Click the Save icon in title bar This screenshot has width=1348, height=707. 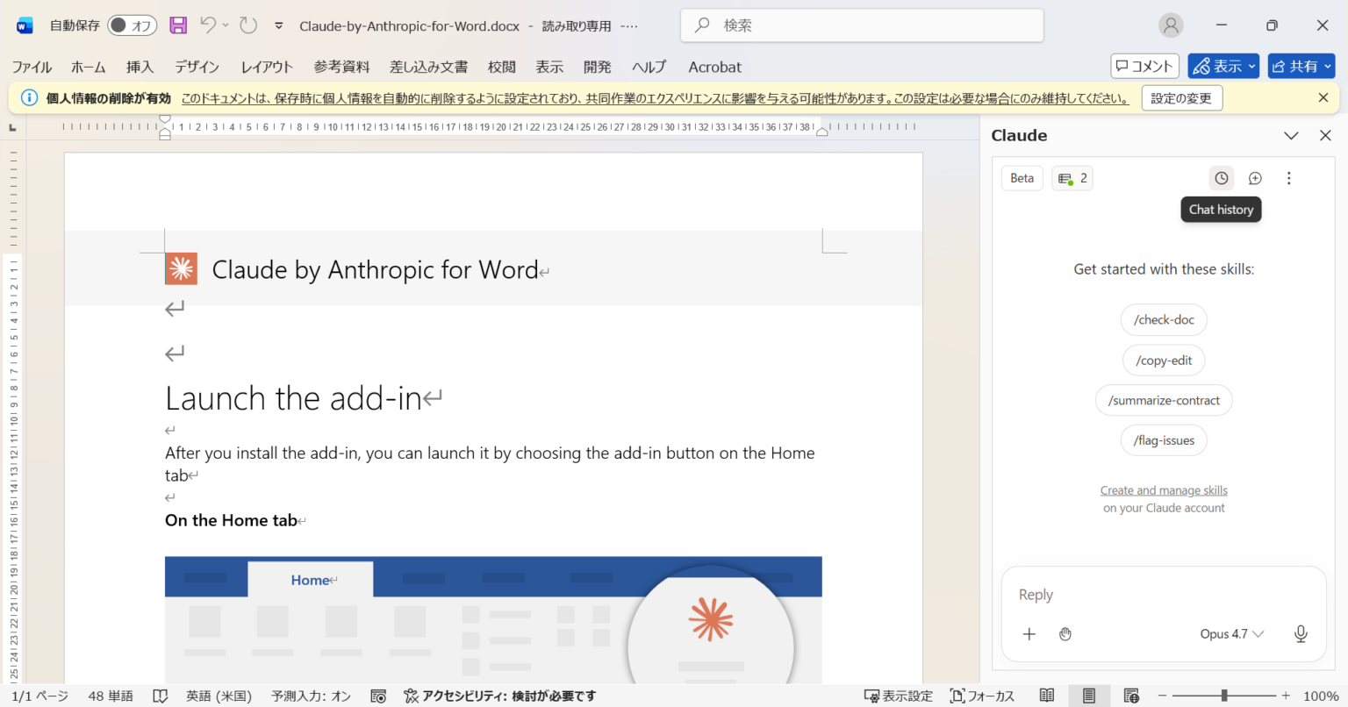[178, 25]
